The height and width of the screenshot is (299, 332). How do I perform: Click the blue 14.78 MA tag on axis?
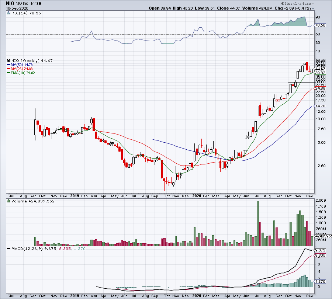(320, 106)
